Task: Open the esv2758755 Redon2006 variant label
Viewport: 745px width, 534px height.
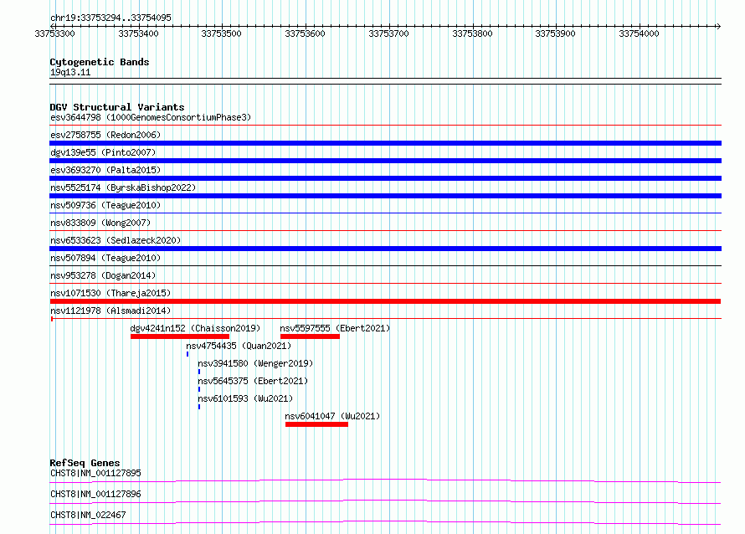Action: 105,135
